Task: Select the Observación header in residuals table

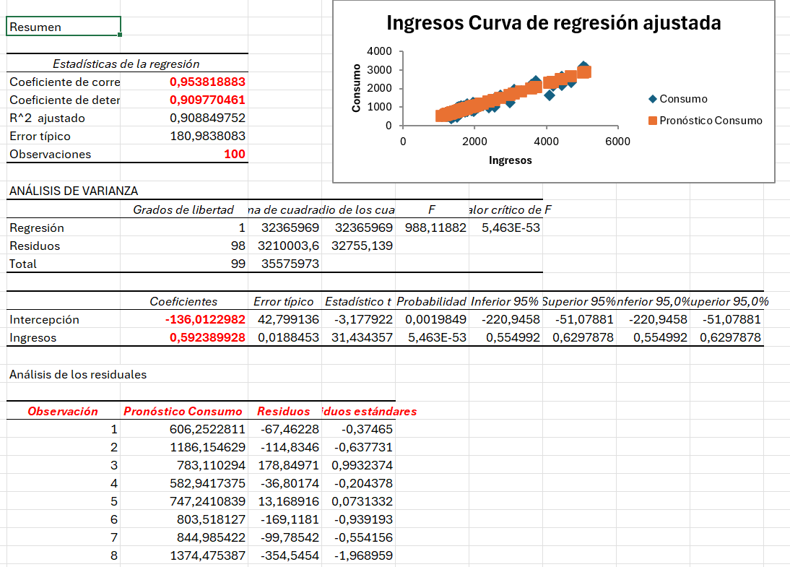Action: point(63,411)
